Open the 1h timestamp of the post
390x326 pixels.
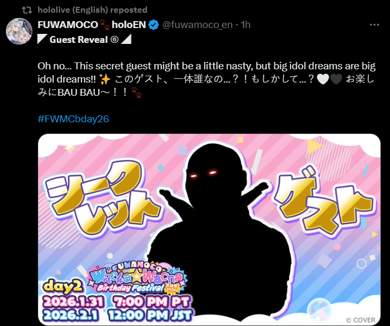pos(245,25)
